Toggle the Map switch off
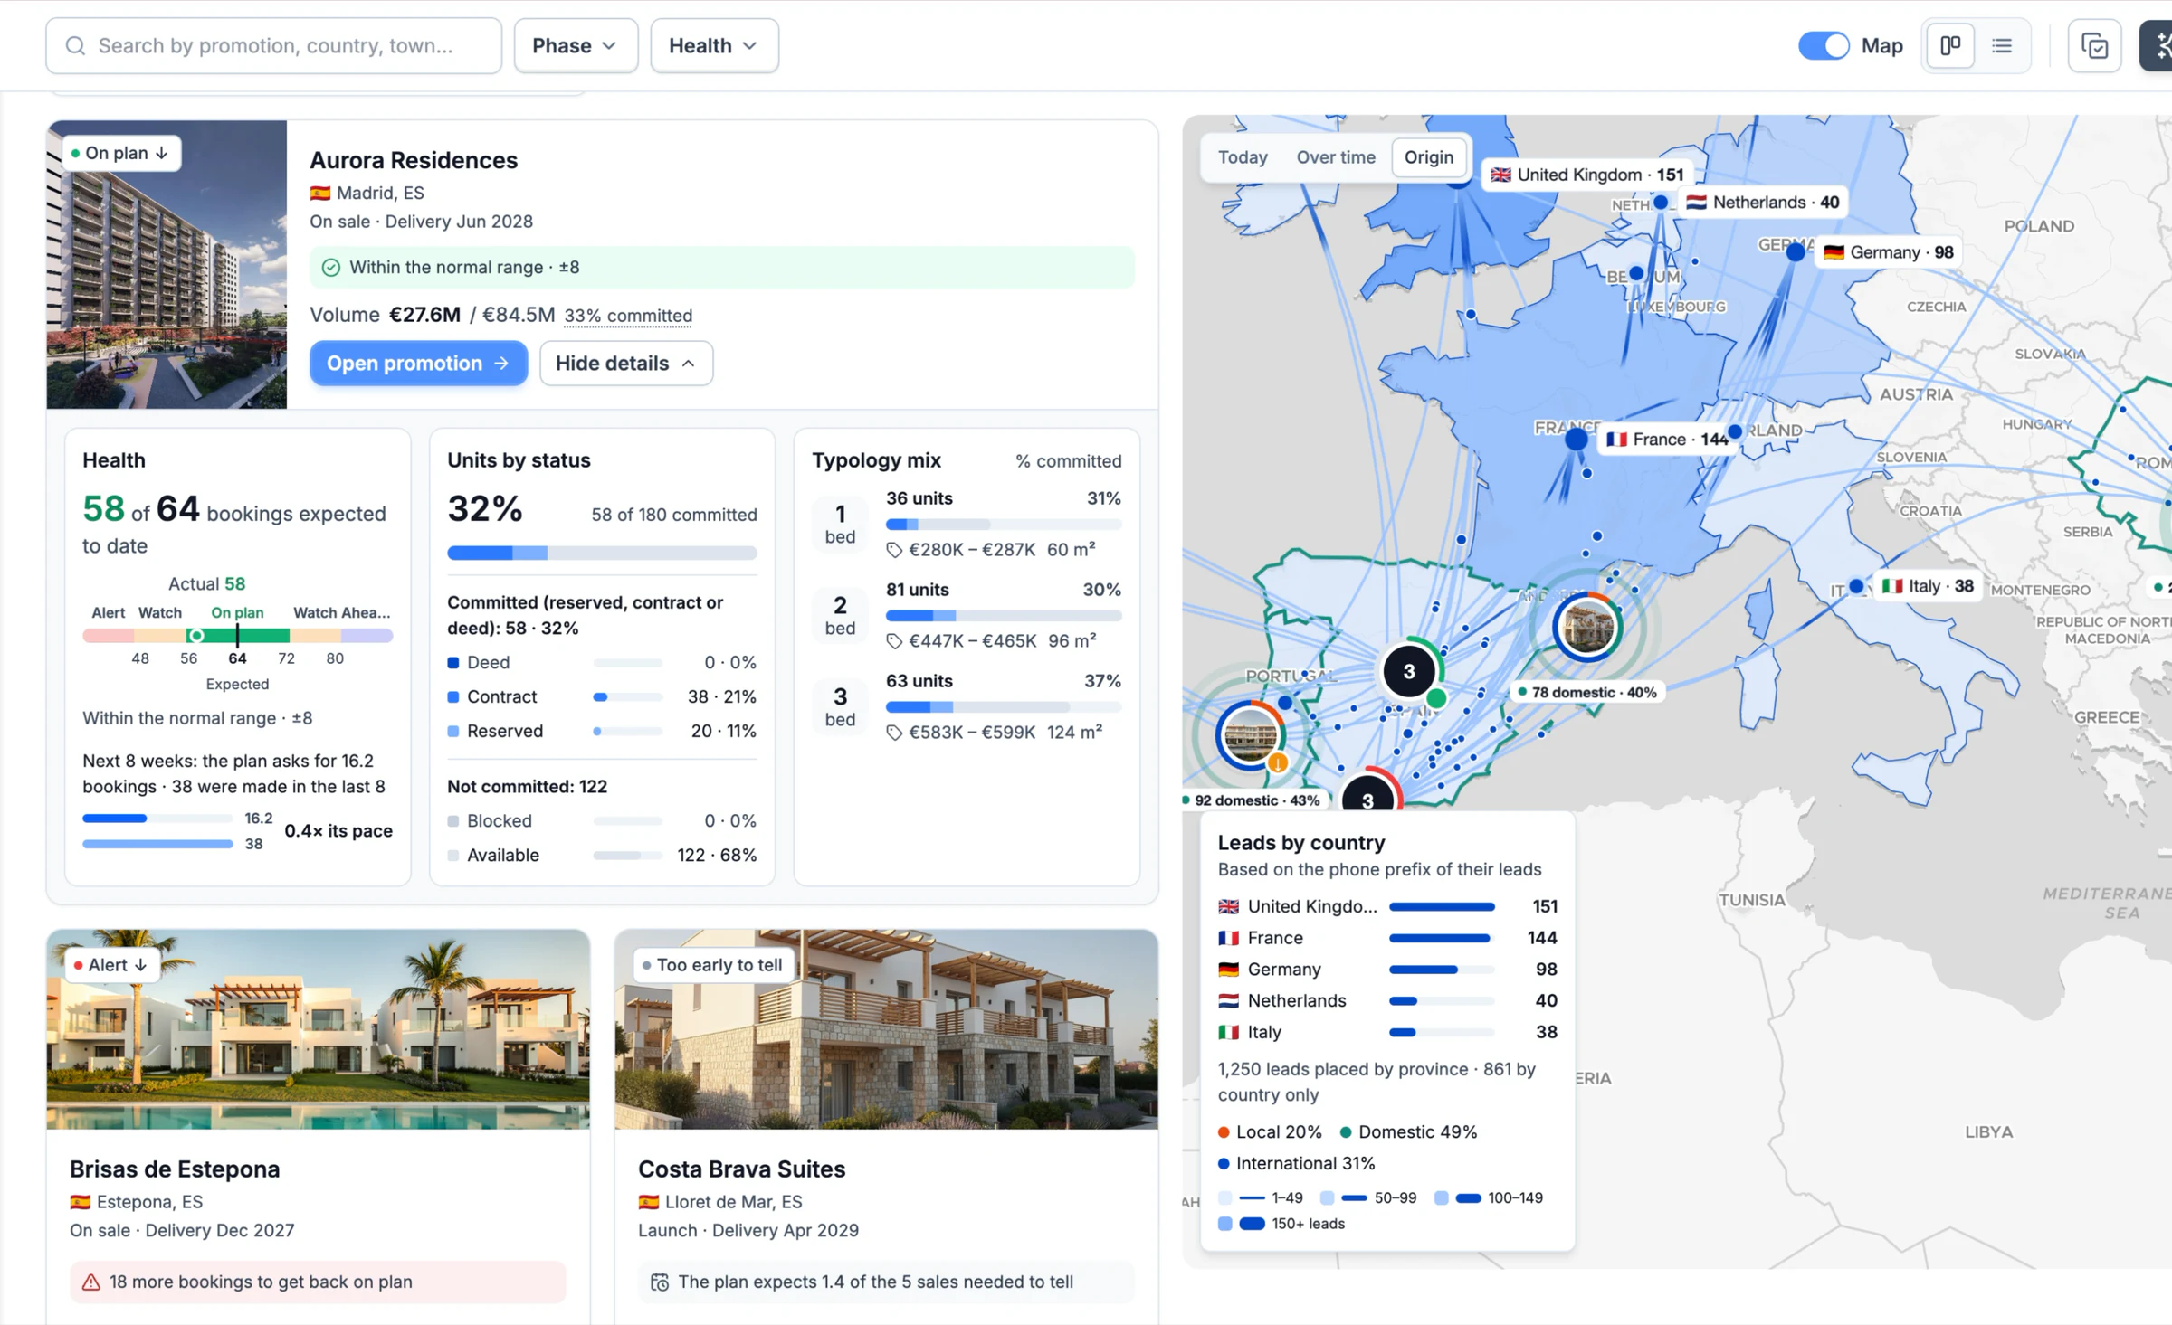 [1823, 45]
